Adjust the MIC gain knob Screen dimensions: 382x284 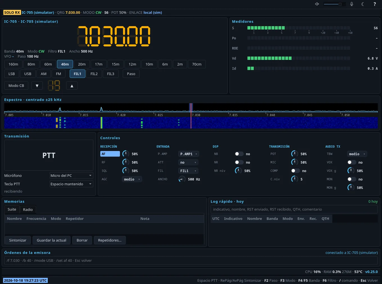click(x=295, y=162)
